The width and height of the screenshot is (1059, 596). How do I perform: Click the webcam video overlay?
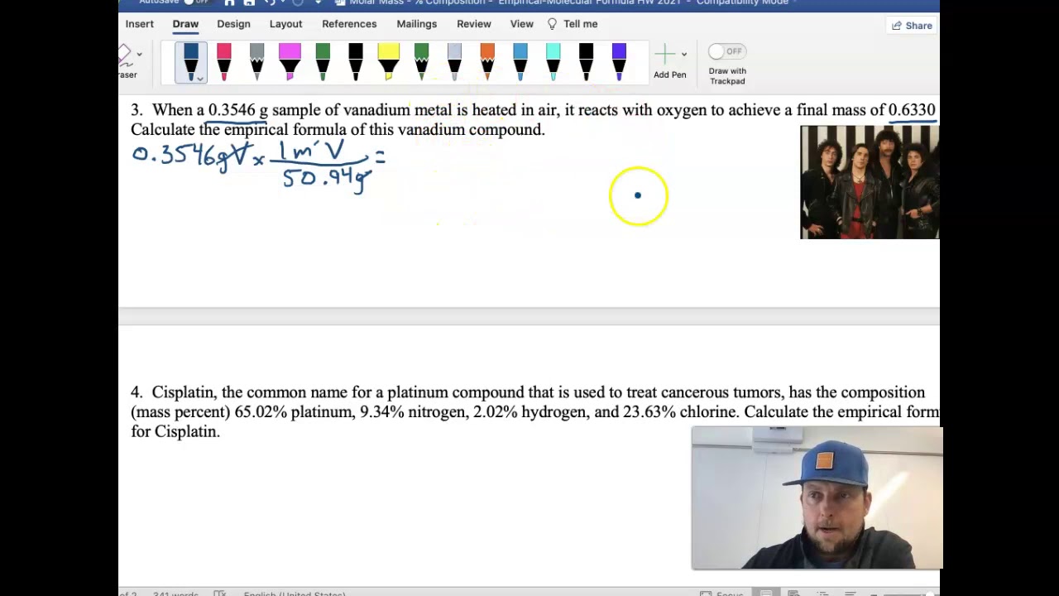[817, 498]
